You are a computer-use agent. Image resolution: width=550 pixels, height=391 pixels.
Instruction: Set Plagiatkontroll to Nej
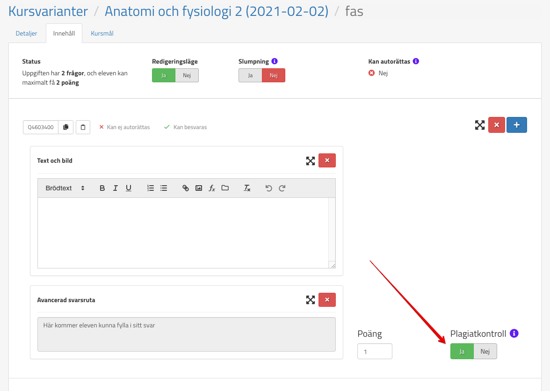(x=485, y=351)
